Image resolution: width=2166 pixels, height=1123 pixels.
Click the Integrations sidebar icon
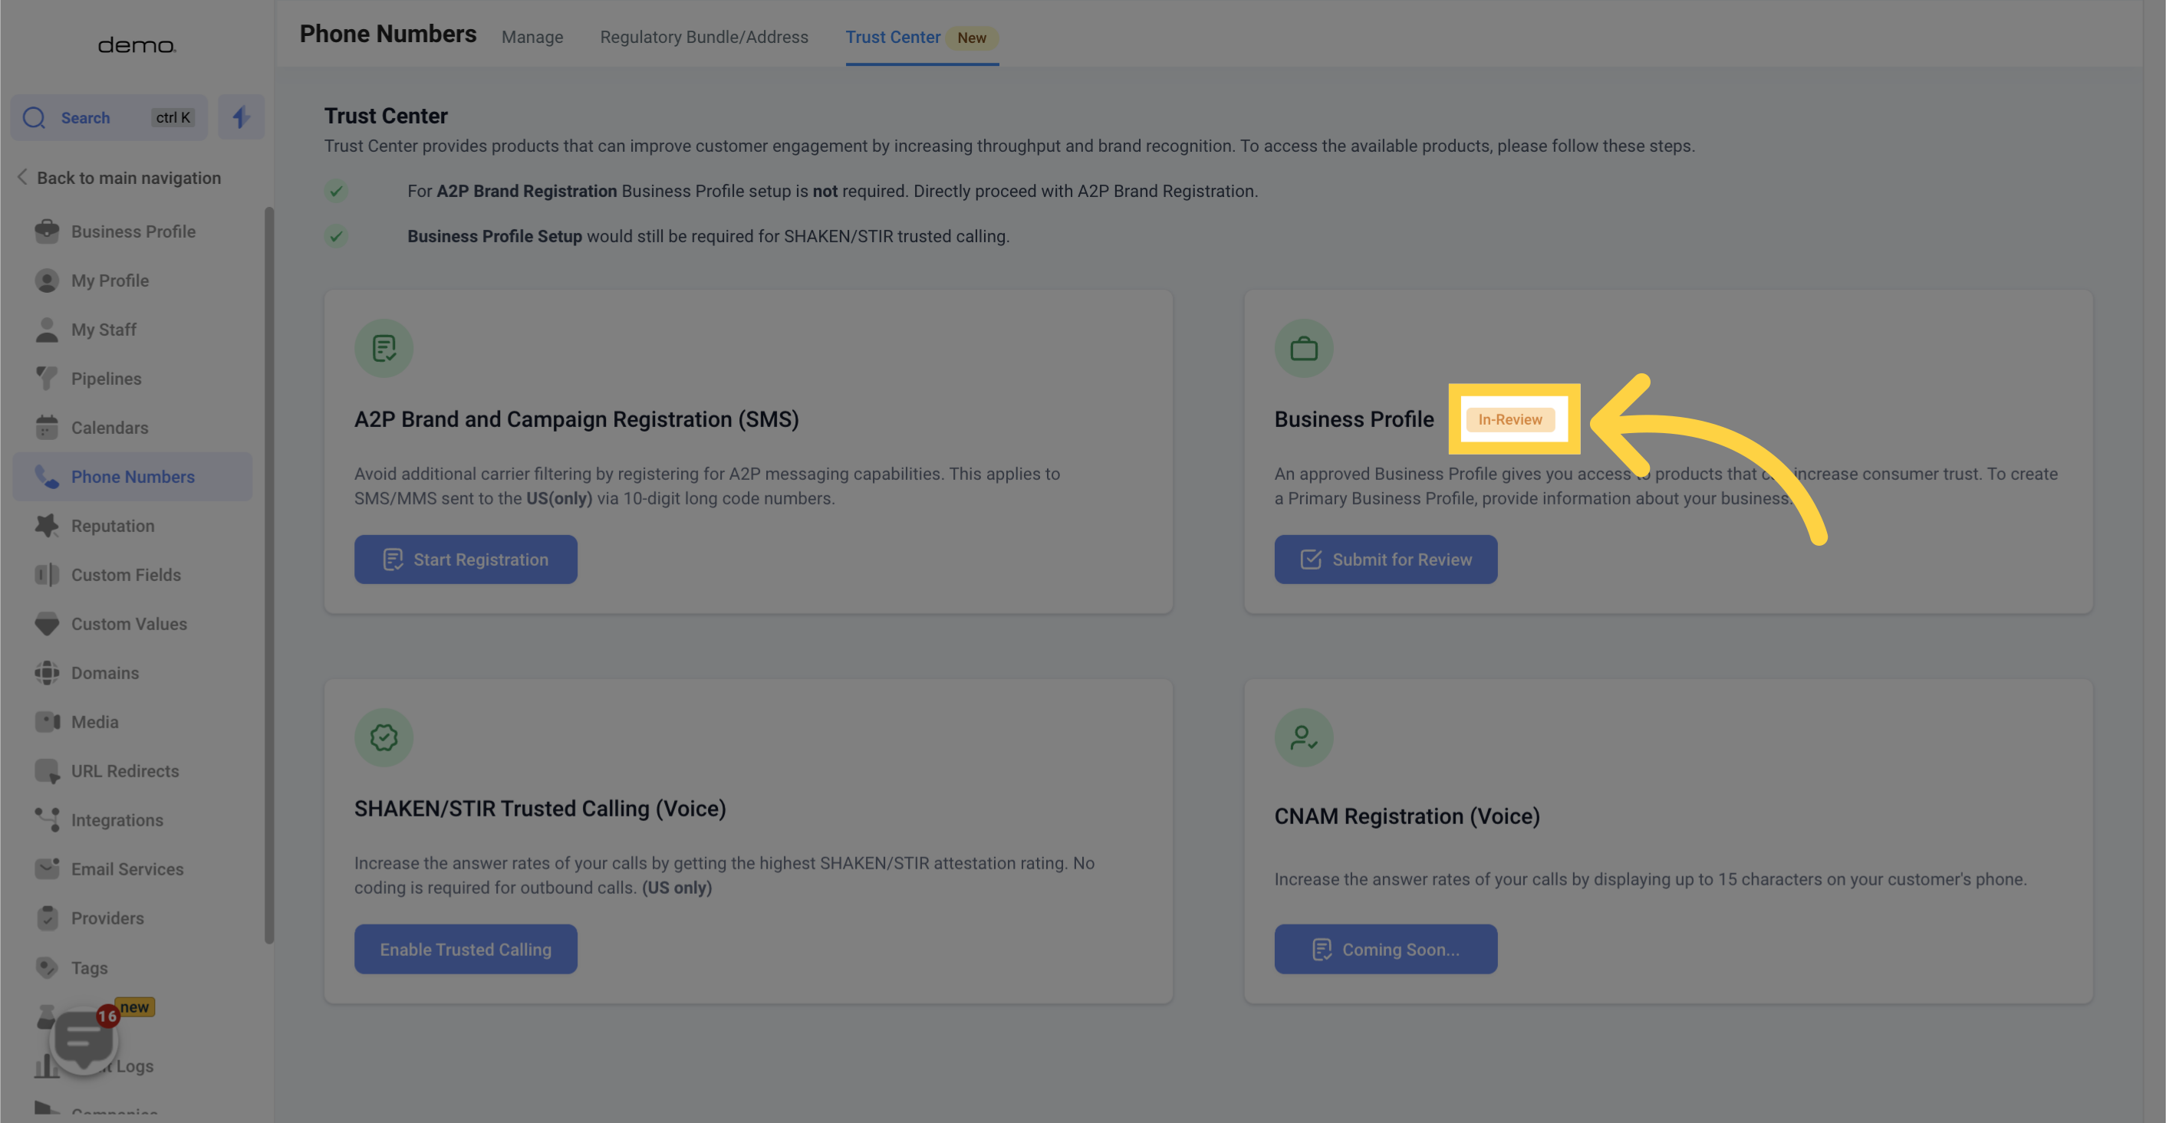[x=43, y=821]
